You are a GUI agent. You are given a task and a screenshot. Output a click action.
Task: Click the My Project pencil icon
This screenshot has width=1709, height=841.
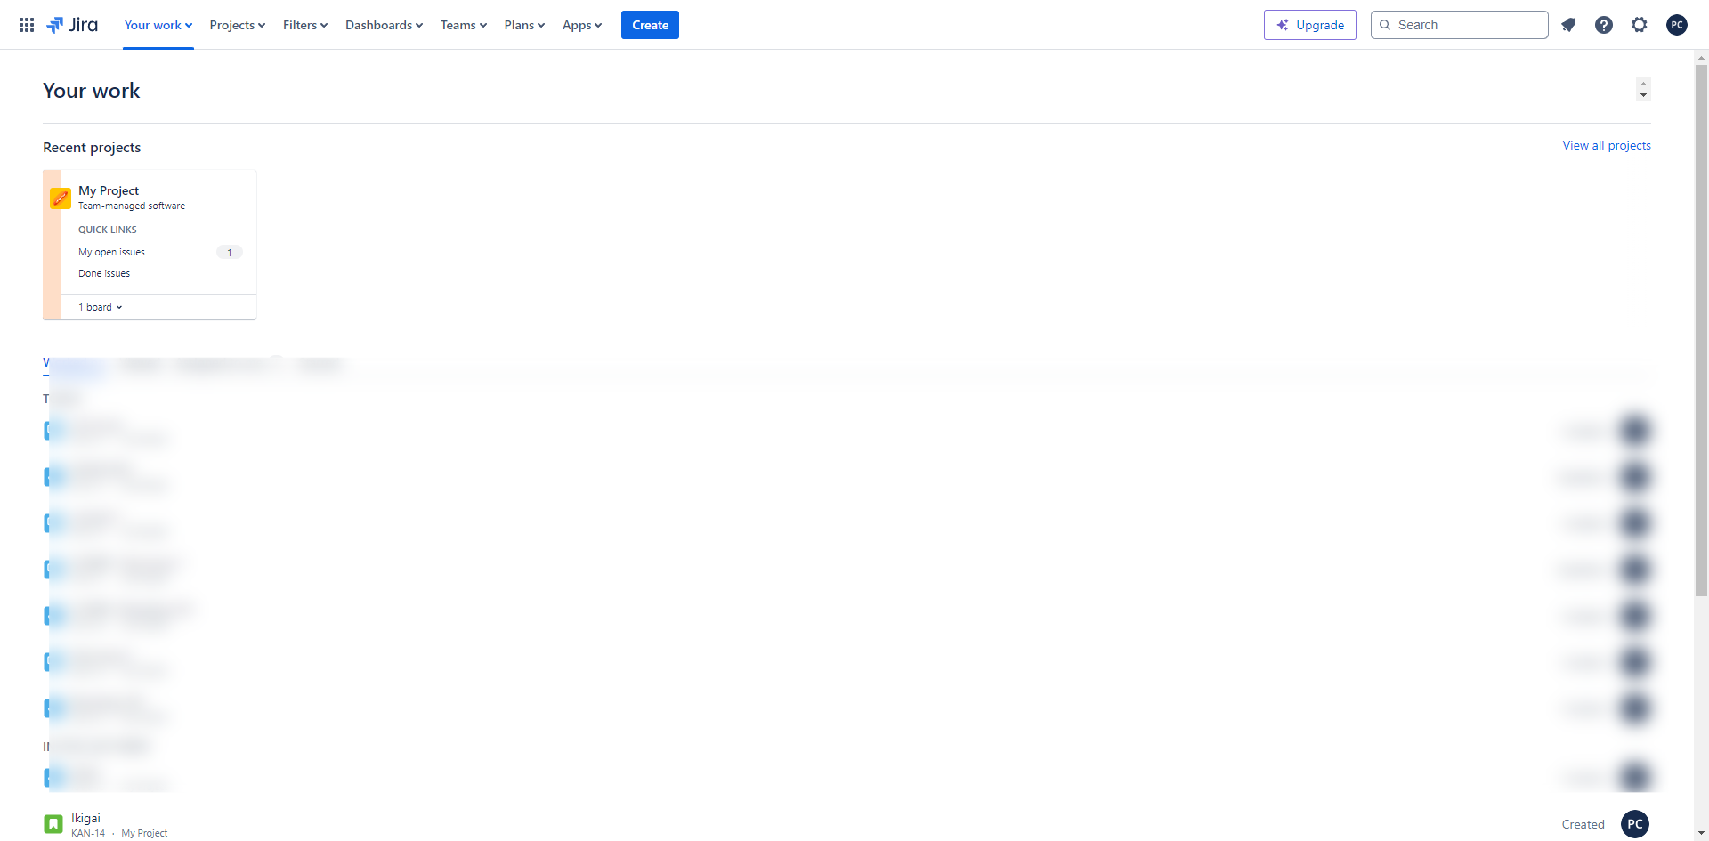click(x=61, y=198)
